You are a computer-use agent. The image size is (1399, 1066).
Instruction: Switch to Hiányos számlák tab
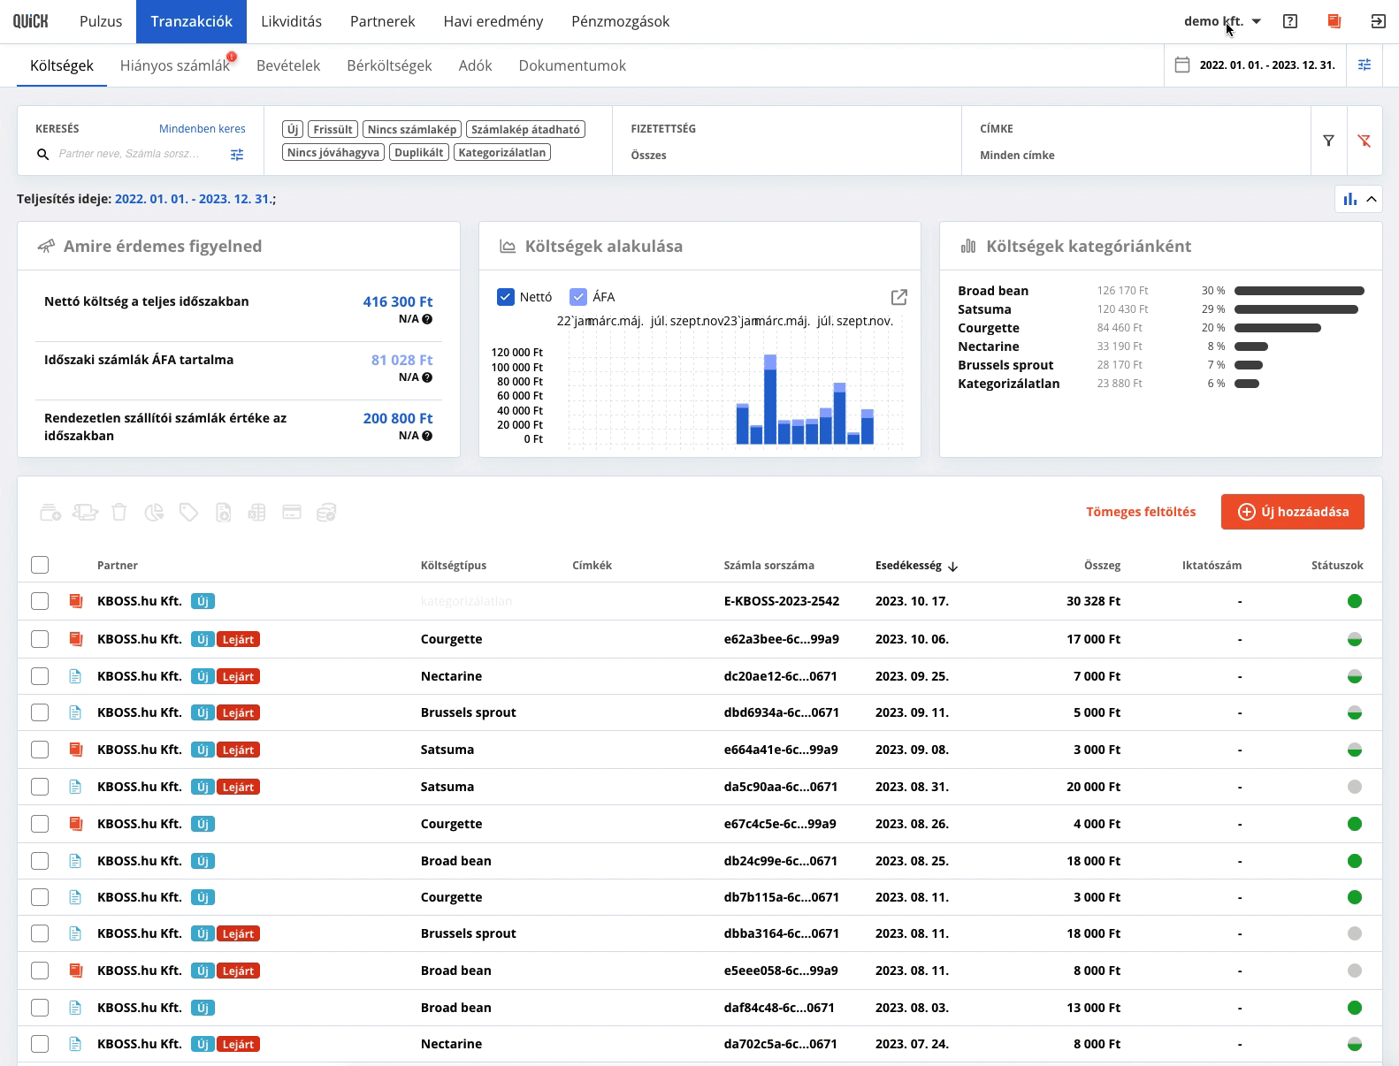tap(175, 65)
